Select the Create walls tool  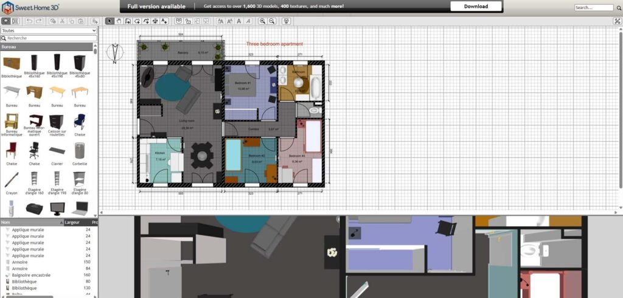[128, 21]
